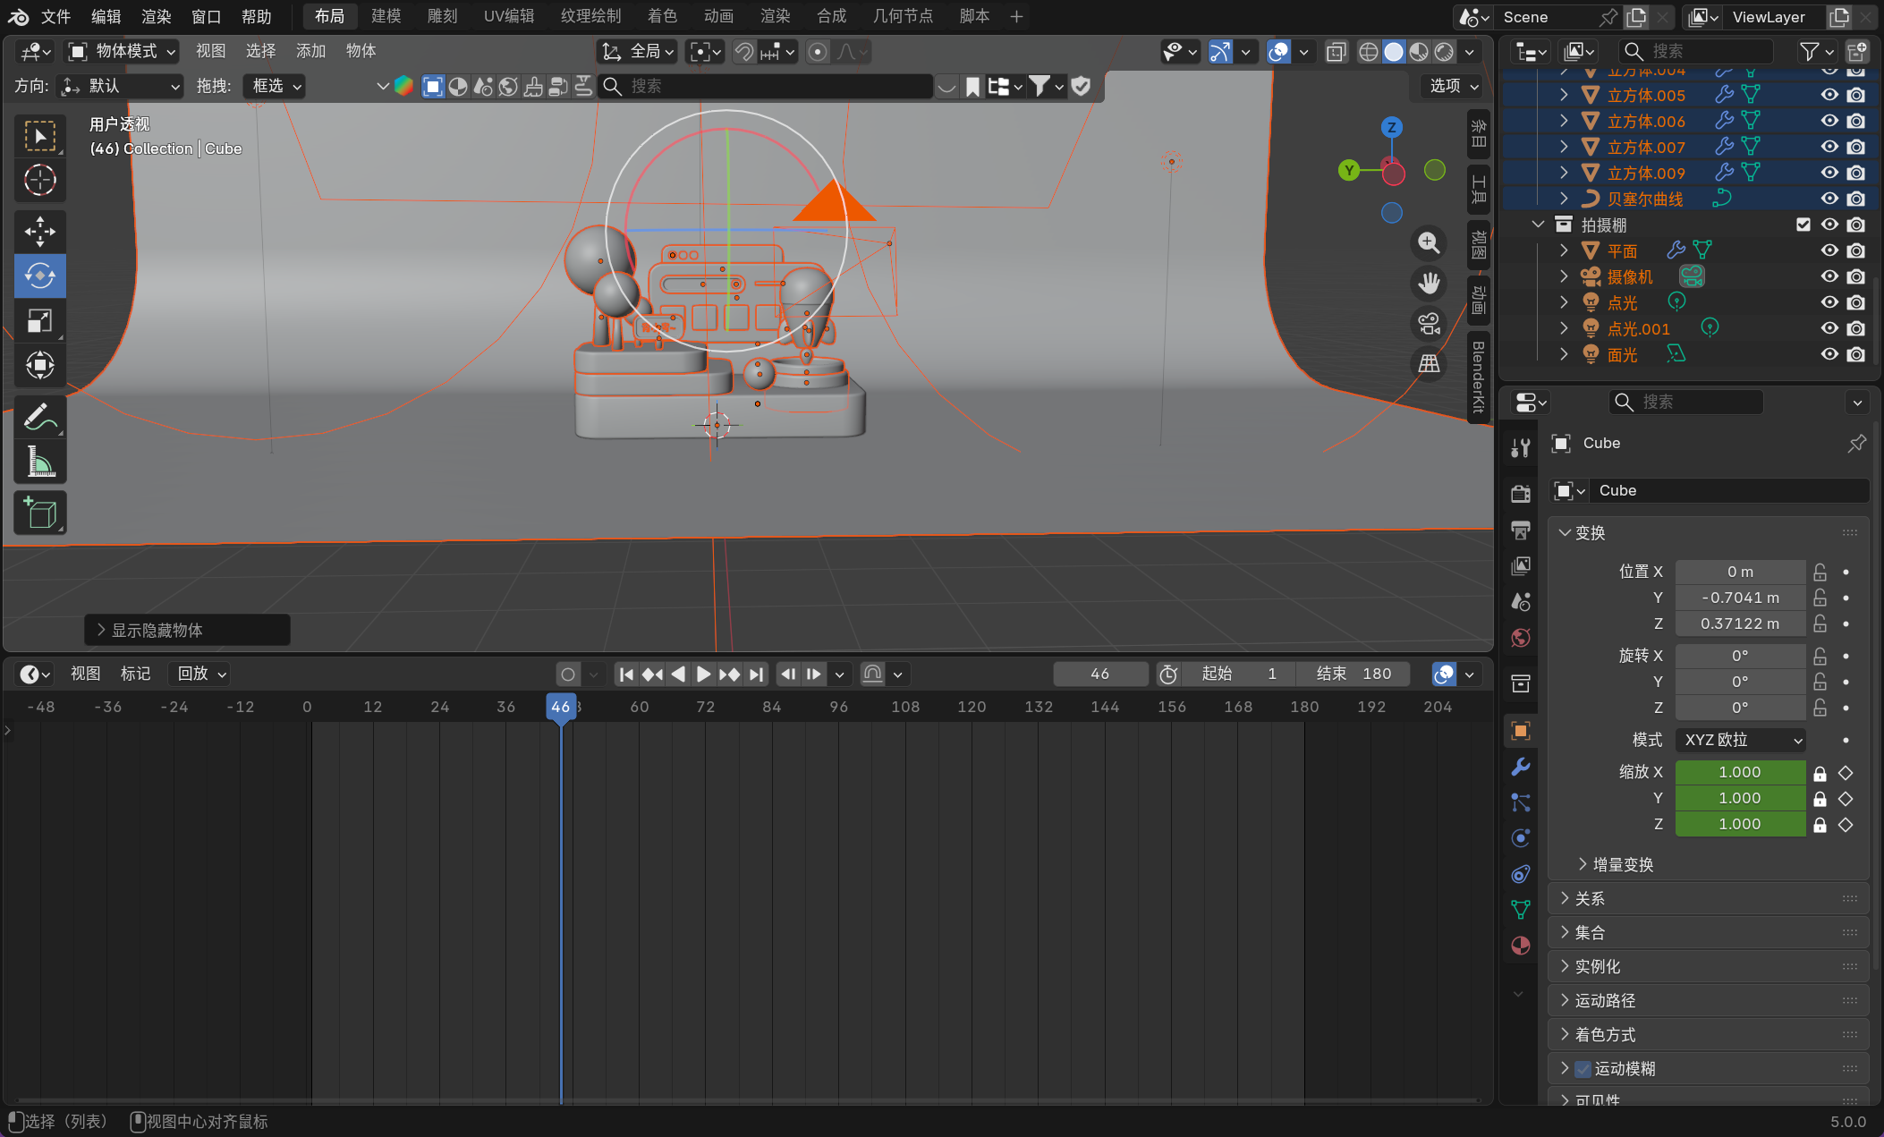The width and height of the screenshot is (1884, 1137).
Task: Click the Annotate pencil tool
Action: coord(39,417)
